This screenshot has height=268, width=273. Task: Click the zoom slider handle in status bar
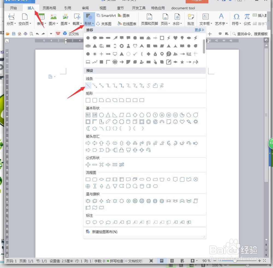click(235, 261)
